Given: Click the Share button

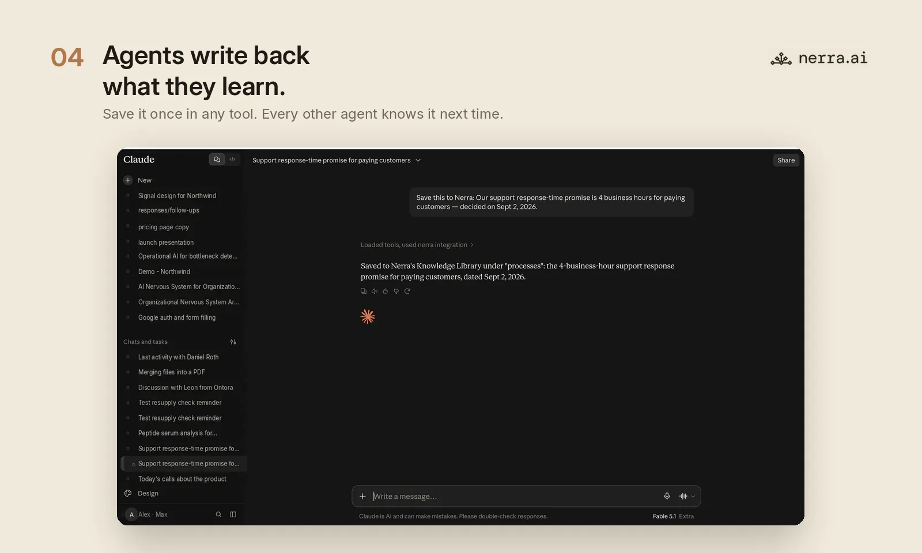Looking at the screenshot, I should [x=786, y=160].
